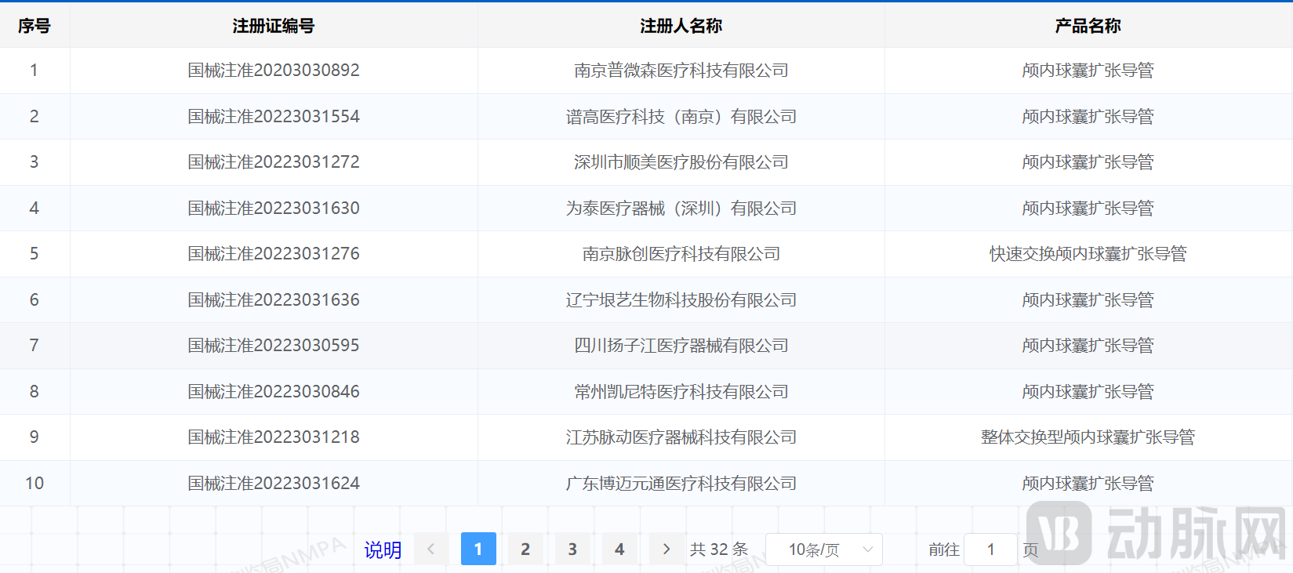Click the previous page arrow in pagination
Image resolution: width=1293 pixels, height=573 pixels.
click(x=431, y=549)
